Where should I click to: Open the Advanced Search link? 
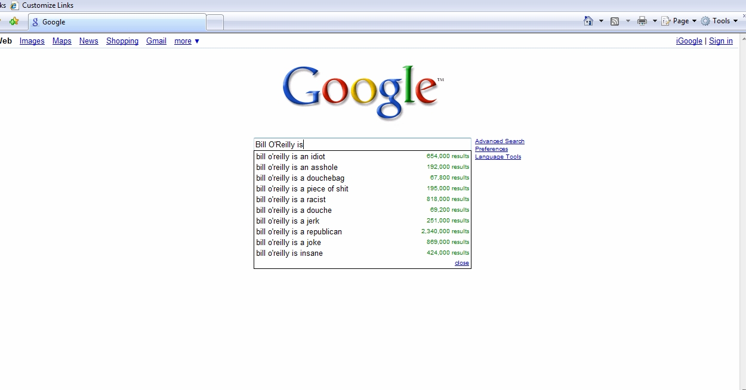pyautogui.click(x=500, y=141)
